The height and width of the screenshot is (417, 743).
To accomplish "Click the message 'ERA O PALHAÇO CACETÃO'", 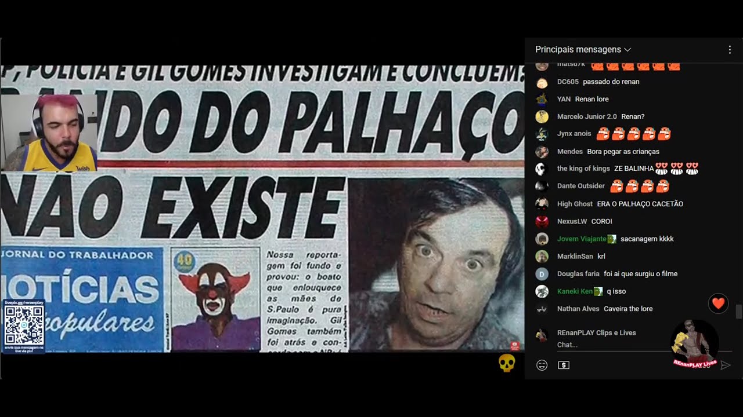I will click(640, 204).
